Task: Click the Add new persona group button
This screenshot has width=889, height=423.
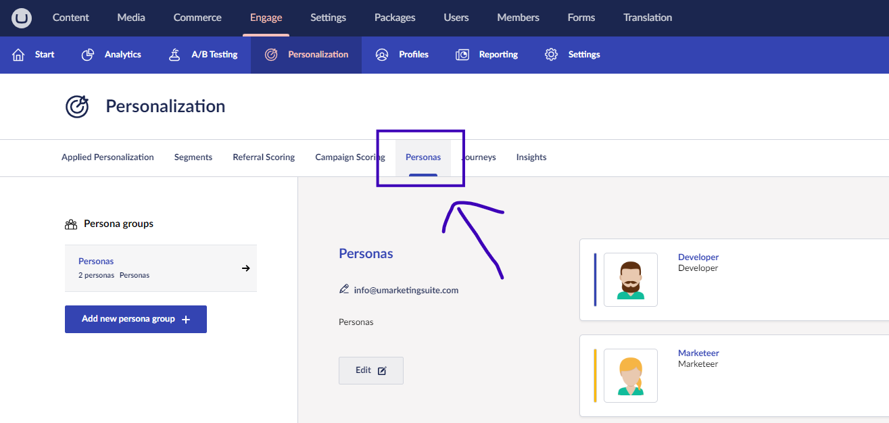Action: (135, 319)
